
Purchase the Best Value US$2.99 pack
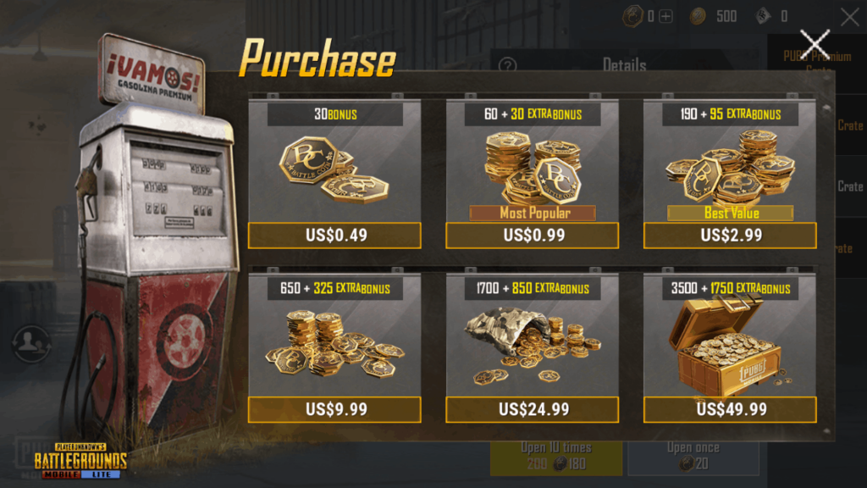pyautogui.click(x=730, y=236)
